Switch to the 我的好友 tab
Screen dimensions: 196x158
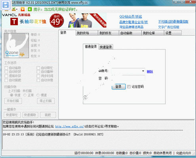(x=108, y=33)
